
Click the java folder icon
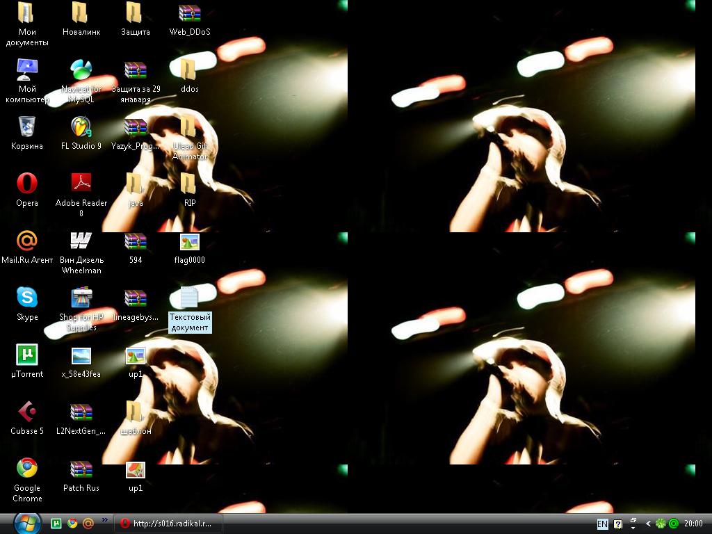pos(135,184)
